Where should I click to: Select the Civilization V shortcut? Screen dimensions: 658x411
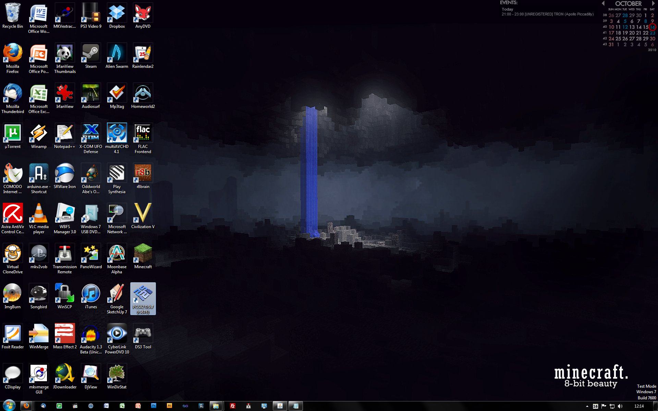(143, 214)
